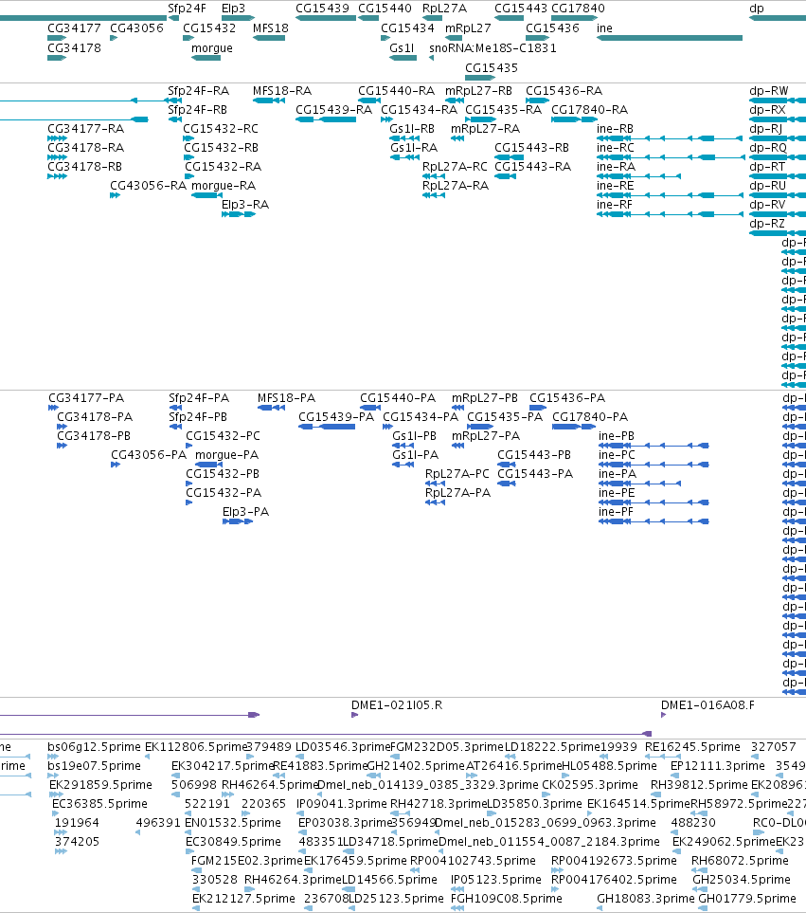Select the EK112806.5prime EST label
Viewport: 806px width, 913px height.
197,746
